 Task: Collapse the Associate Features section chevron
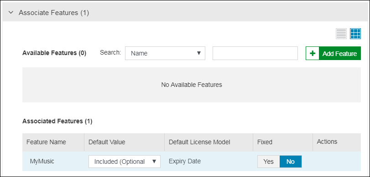pos(11,12)
